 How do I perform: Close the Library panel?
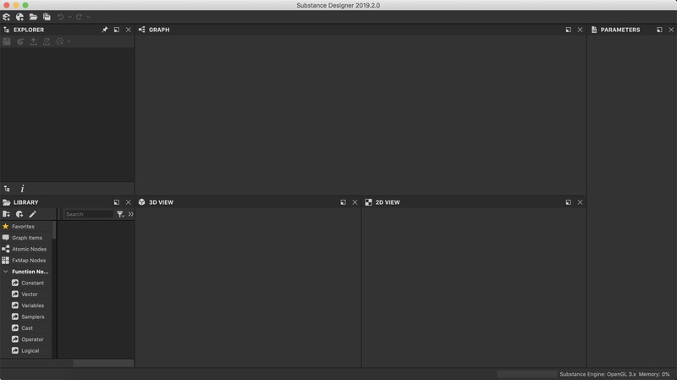[x=129, y=202]
